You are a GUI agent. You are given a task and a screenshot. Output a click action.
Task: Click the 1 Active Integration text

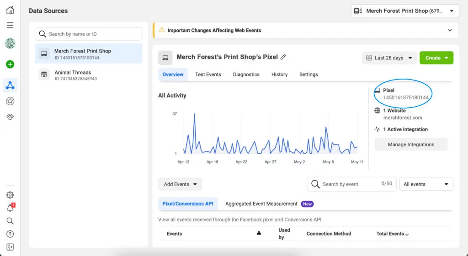(x=405, y=129)
